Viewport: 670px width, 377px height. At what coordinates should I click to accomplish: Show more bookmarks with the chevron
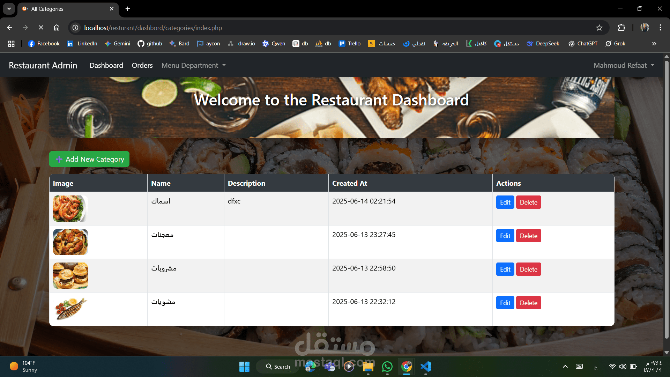[654, 44]
